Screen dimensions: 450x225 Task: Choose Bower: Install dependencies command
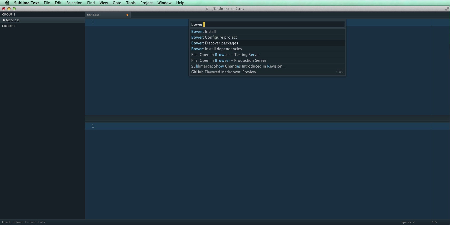coord(267,49)
